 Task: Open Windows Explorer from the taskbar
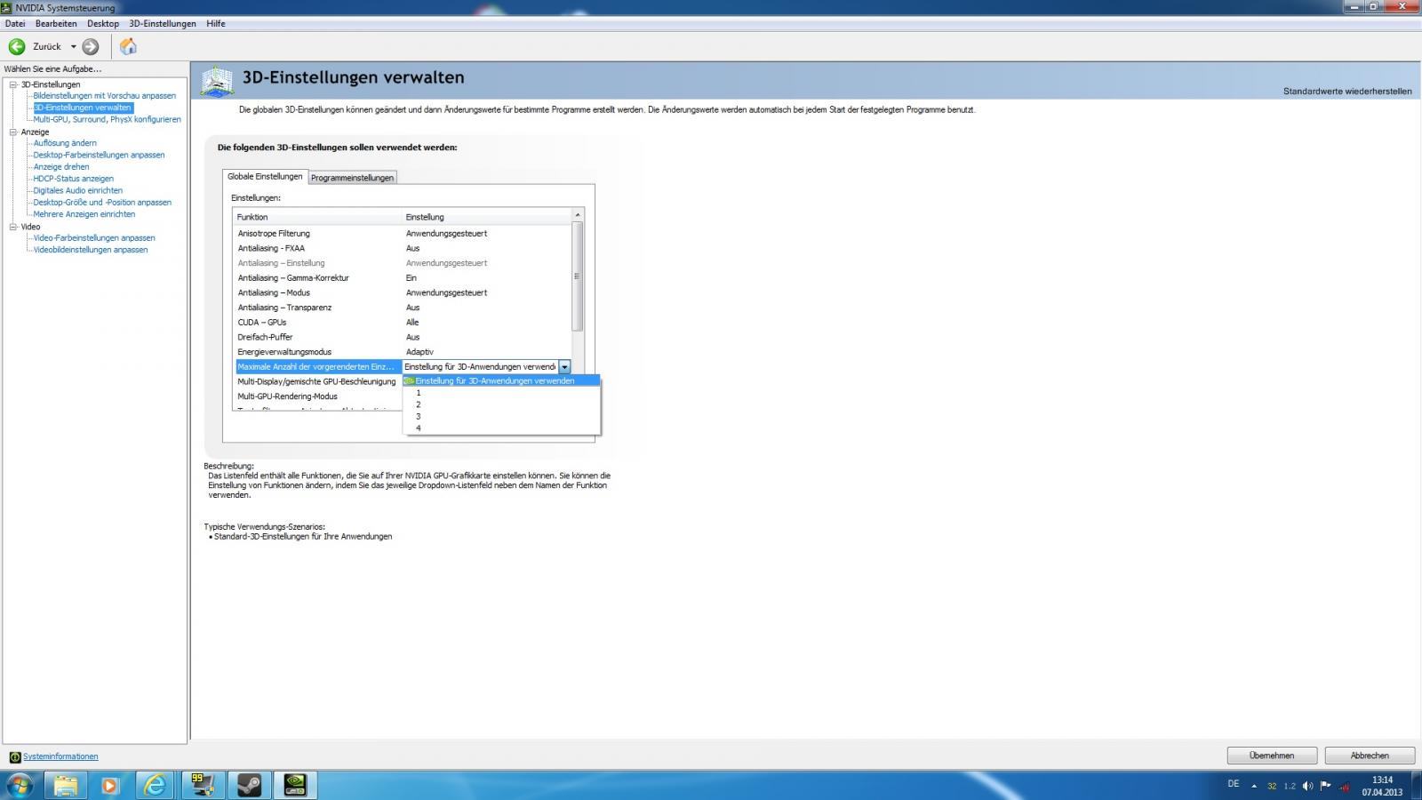coord(66,786)
